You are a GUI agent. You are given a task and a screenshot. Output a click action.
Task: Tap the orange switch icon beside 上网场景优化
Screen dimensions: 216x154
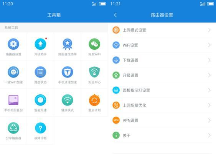116,105
